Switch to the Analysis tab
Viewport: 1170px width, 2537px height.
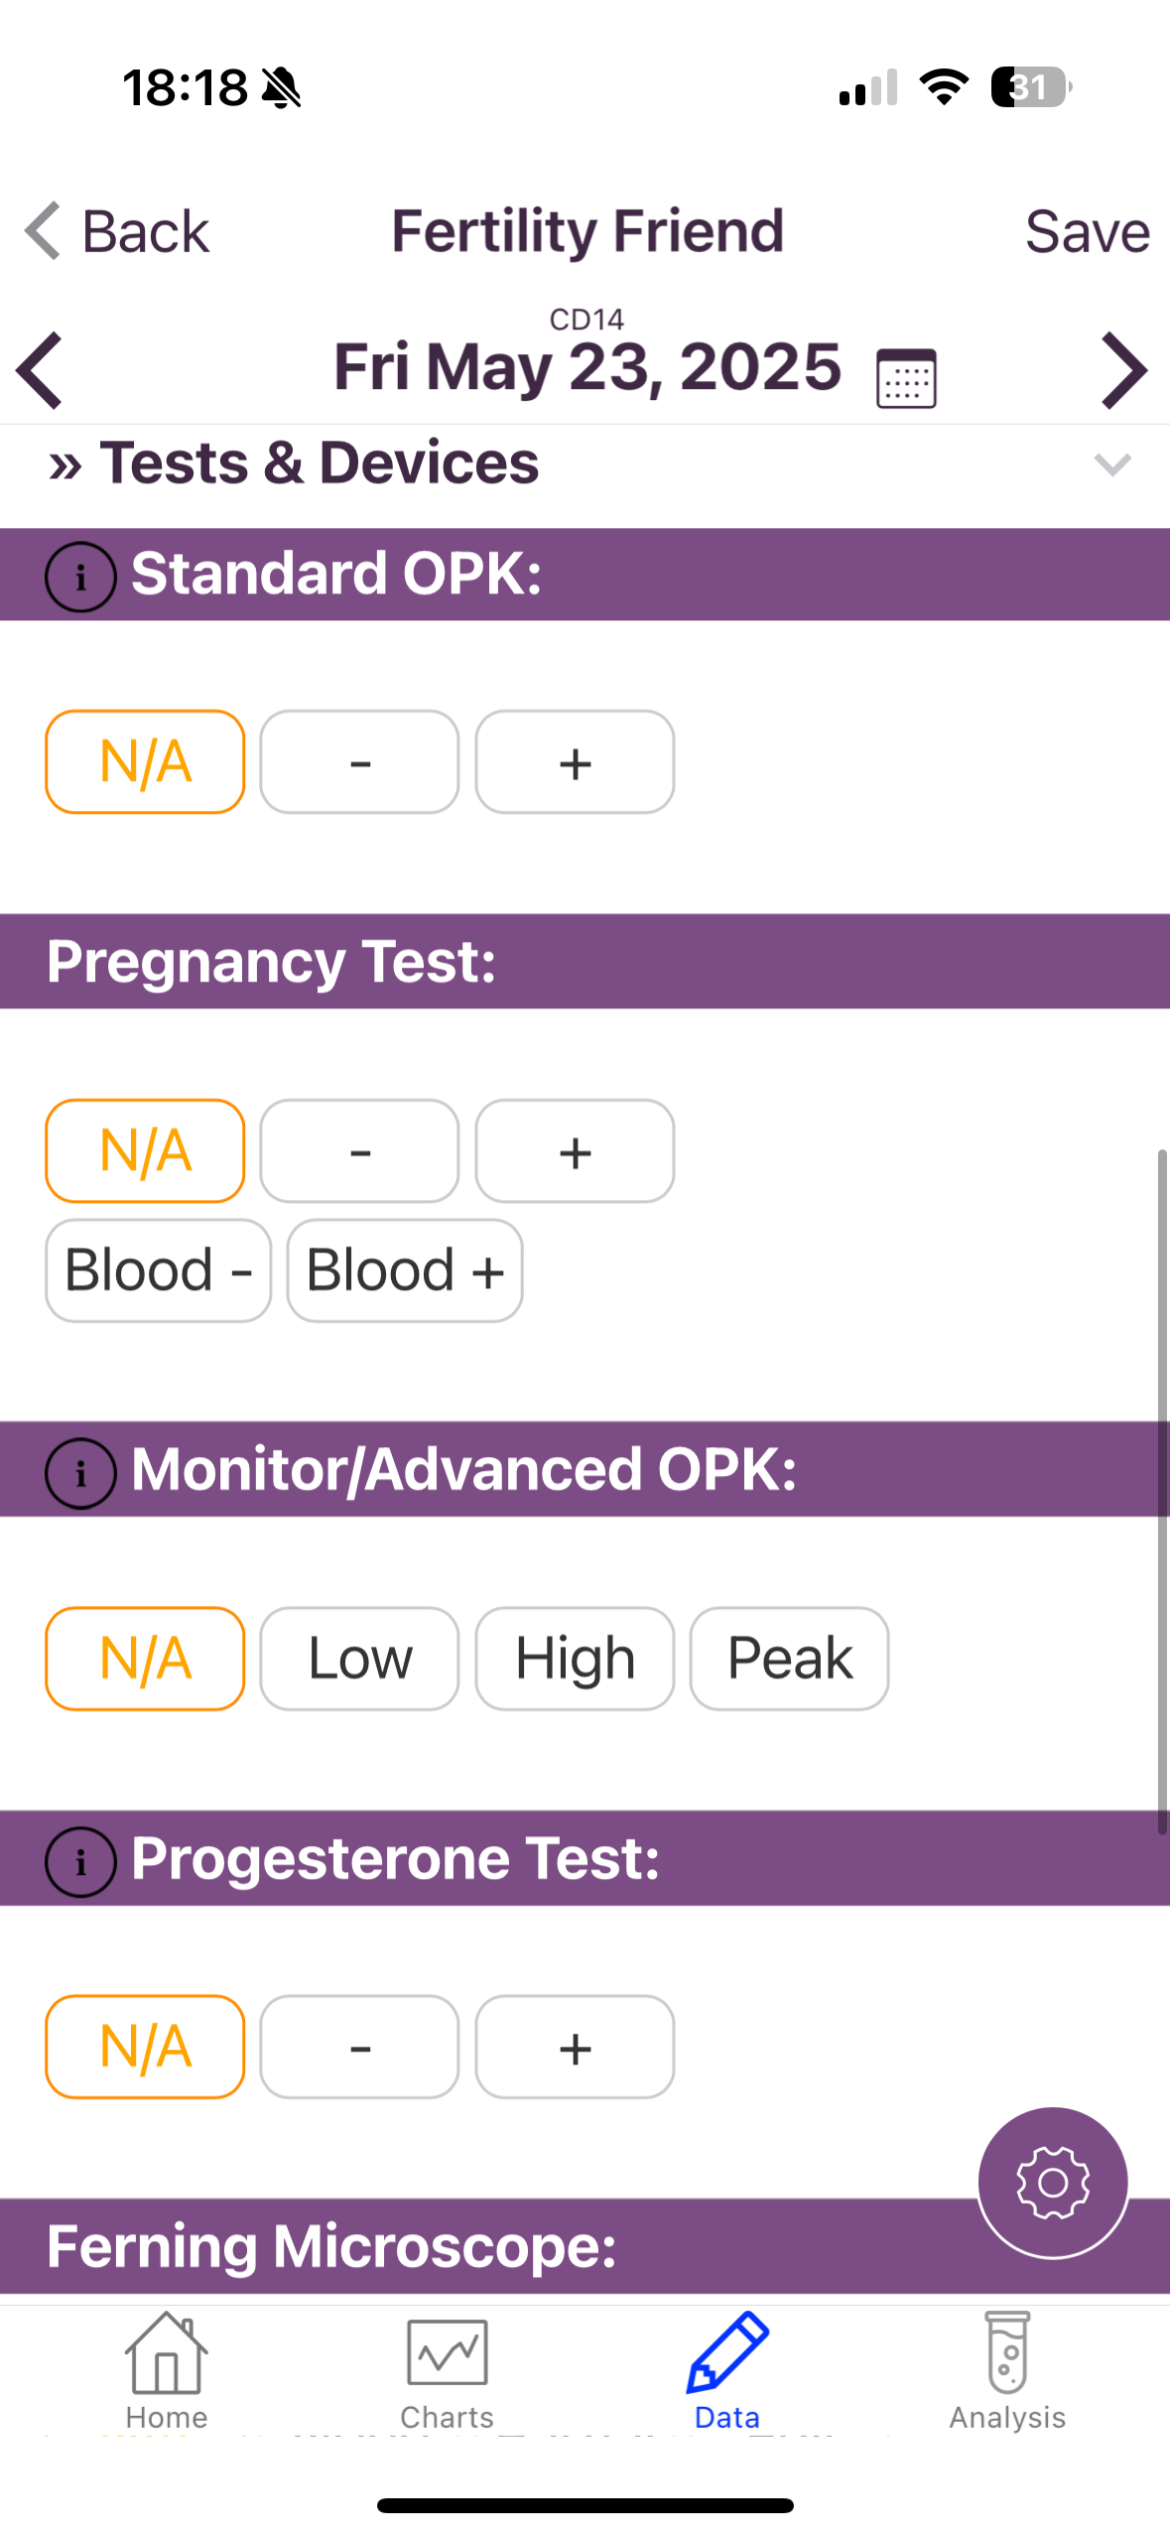[1006, 2368]
